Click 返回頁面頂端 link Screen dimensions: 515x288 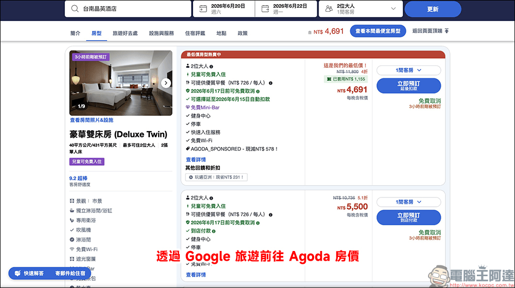[427, 31]
